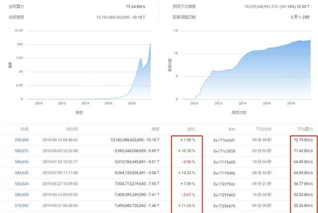Open block height 582,624 link
The width and height of the screenshot is (318, 213).
[22, 184]
